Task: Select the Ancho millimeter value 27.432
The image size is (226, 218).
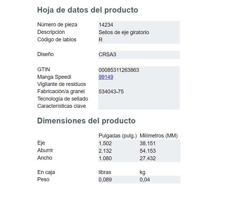Action: point(147,158)
